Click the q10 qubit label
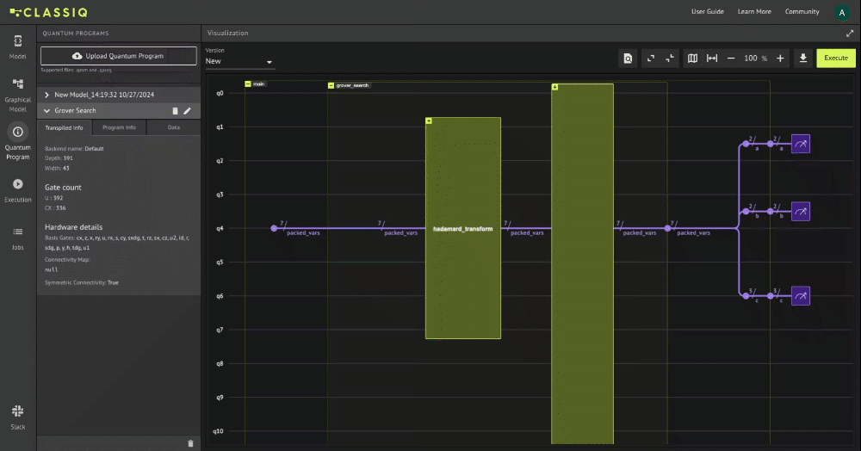This screenshot has height=451, width=861. (219, 431)
